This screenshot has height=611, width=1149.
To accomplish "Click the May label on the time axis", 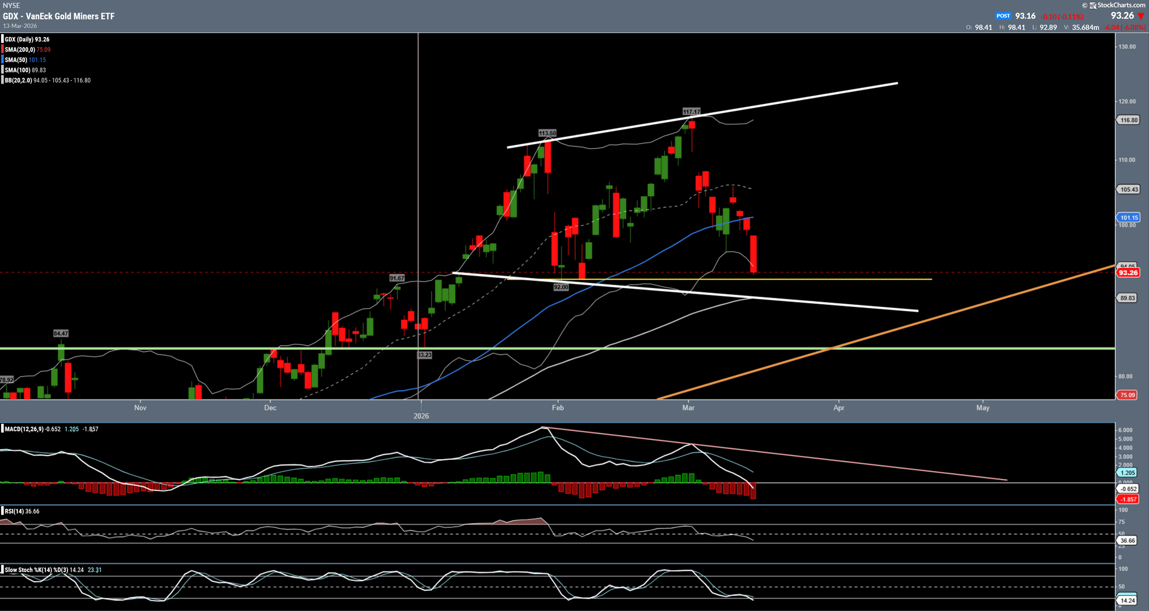I will click(x=983, y=408).
